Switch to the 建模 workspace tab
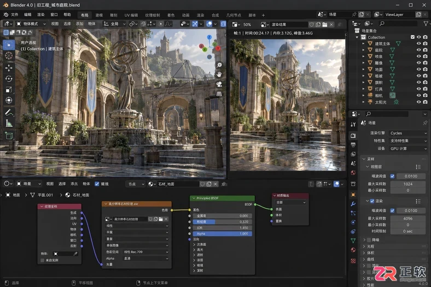This screenshot has width=431, height=287. coord(99,15)
